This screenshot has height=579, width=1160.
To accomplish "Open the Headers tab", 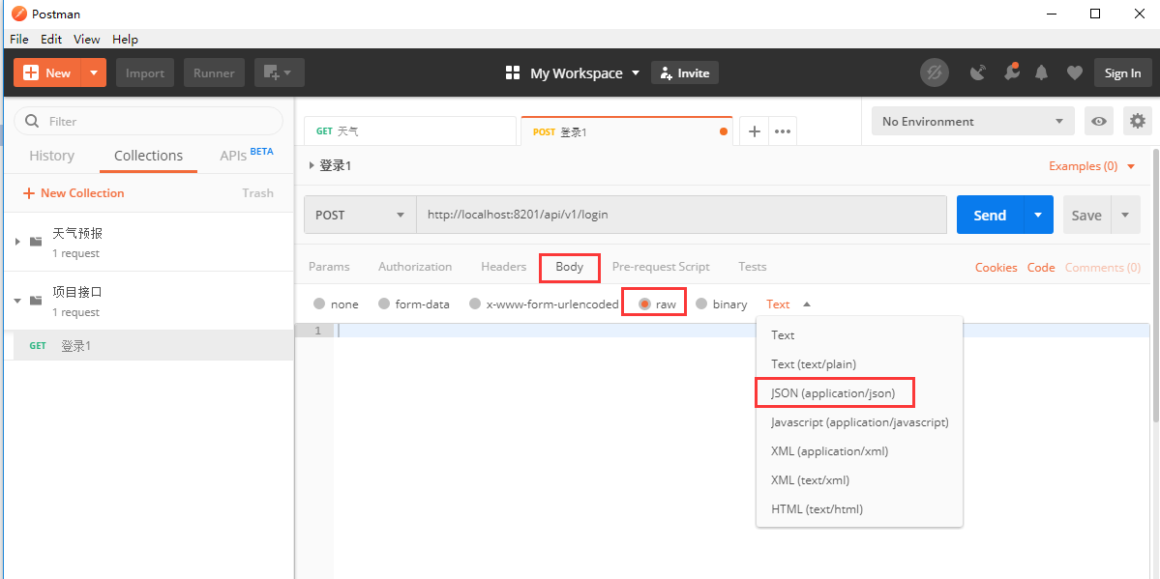I will pyautogui.click(x=504, y=266).
